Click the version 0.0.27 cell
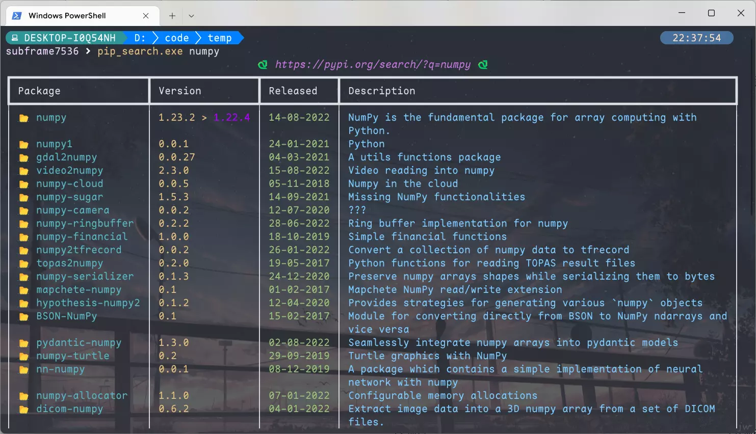The width and height of the screenshot is (756, 434). click(x=177, y=157)
